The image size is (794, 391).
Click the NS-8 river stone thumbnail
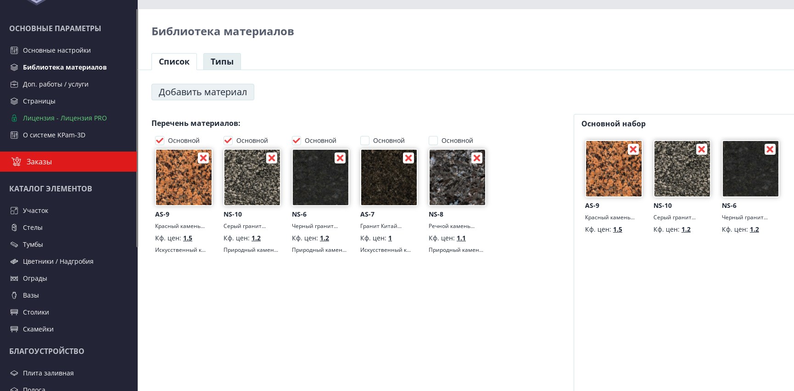457,177
